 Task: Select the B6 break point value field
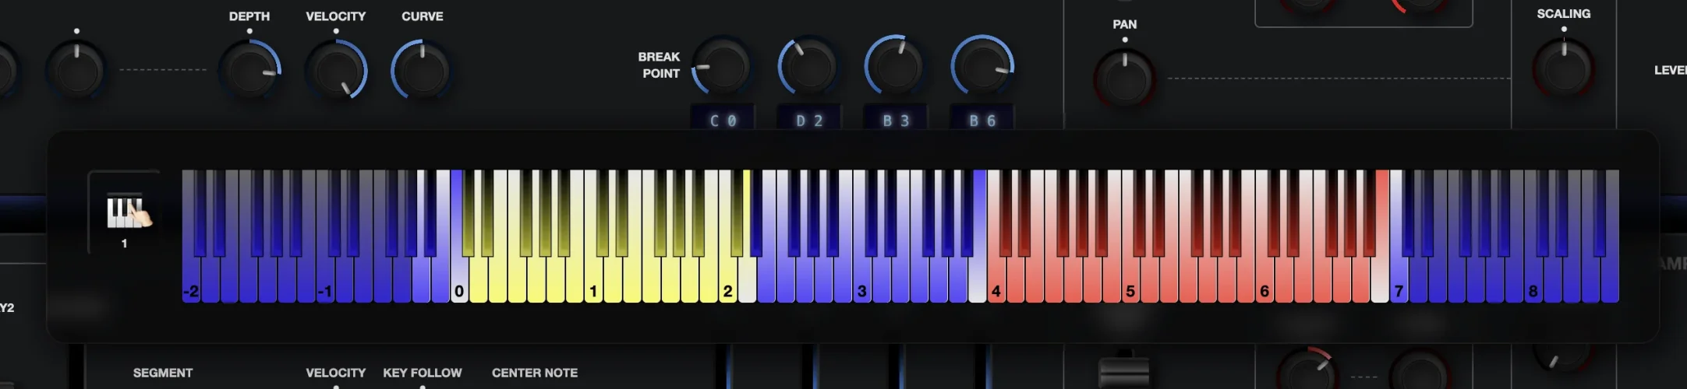982,120
